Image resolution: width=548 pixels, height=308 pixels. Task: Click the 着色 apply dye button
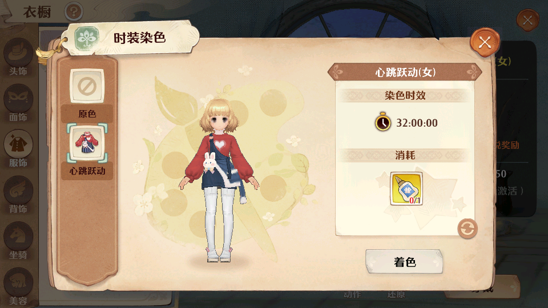pyautogui.click(x=404, y=262)
